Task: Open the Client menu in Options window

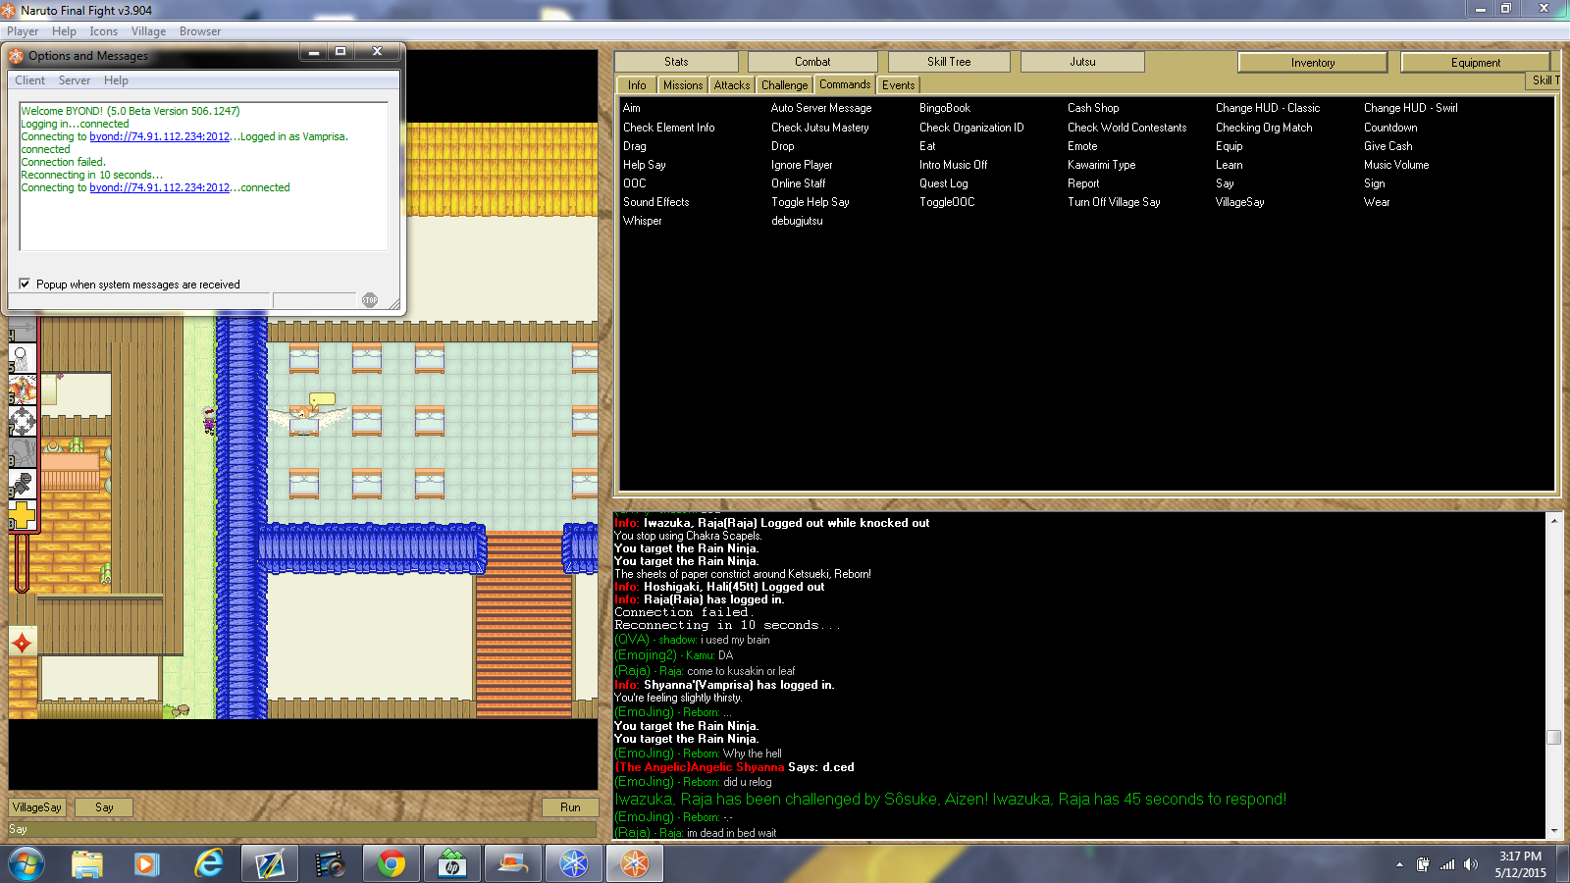Action: pyautogui.click(x=29, y=80)
